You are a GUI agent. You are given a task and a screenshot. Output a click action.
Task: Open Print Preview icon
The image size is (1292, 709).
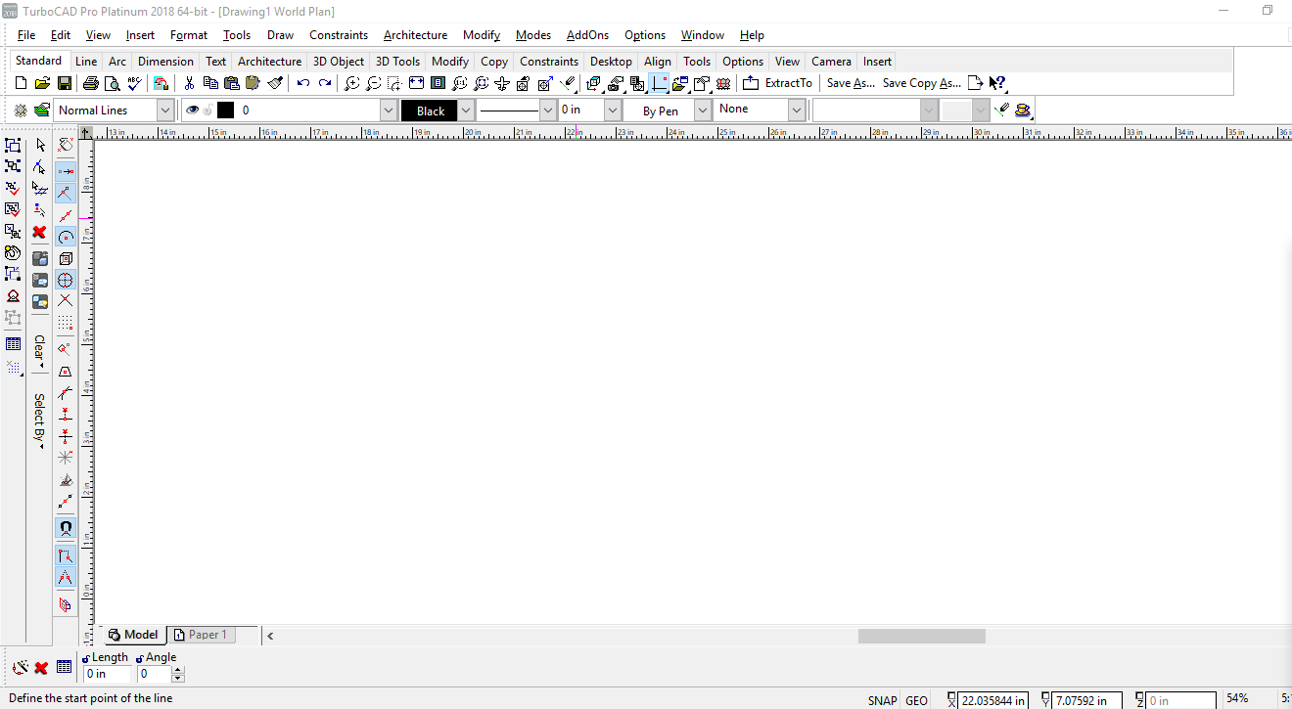[x=113, y=83]
